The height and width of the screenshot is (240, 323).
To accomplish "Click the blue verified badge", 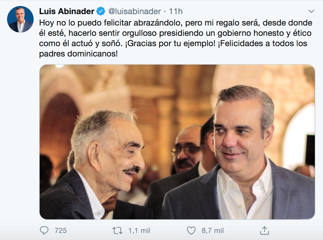I will [x=101, y=11].
